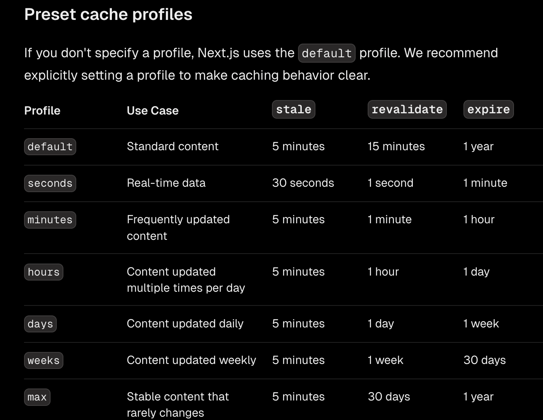Click the minutes profile badge

pyautogui.click(x=50, y=220)
